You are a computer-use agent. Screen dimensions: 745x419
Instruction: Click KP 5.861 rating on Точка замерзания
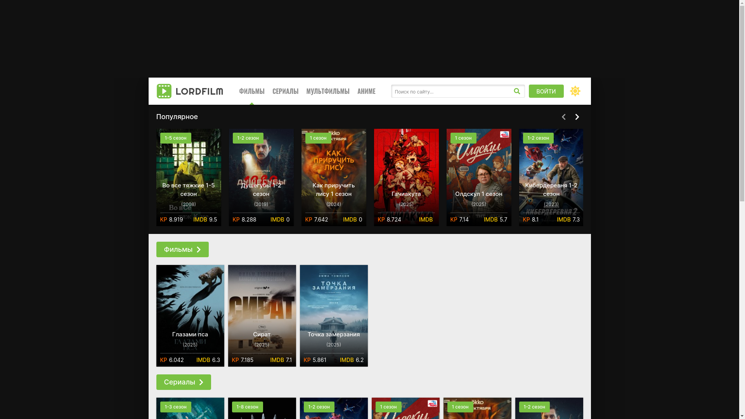click(x=315, y=360)
